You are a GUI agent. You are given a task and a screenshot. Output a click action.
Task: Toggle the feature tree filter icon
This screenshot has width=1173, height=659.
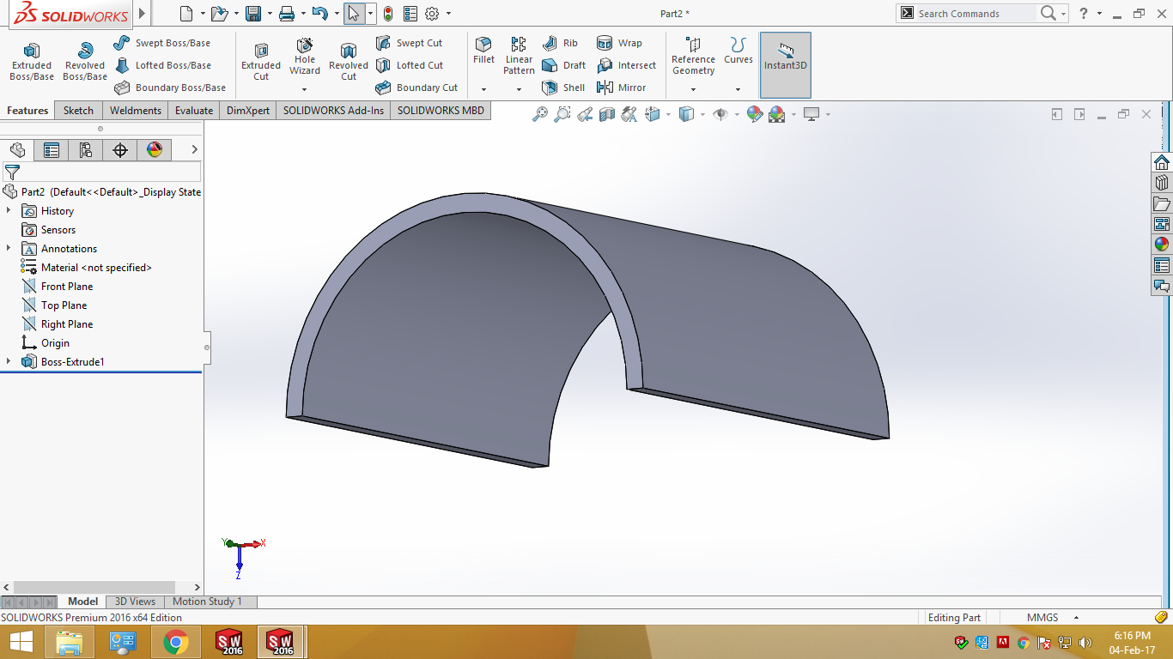click(12, 172)
